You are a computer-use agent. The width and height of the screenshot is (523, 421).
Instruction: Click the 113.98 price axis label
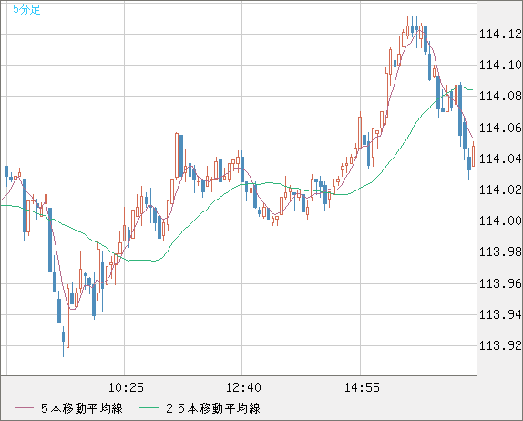pyautogui.click(x=500, y=252)
